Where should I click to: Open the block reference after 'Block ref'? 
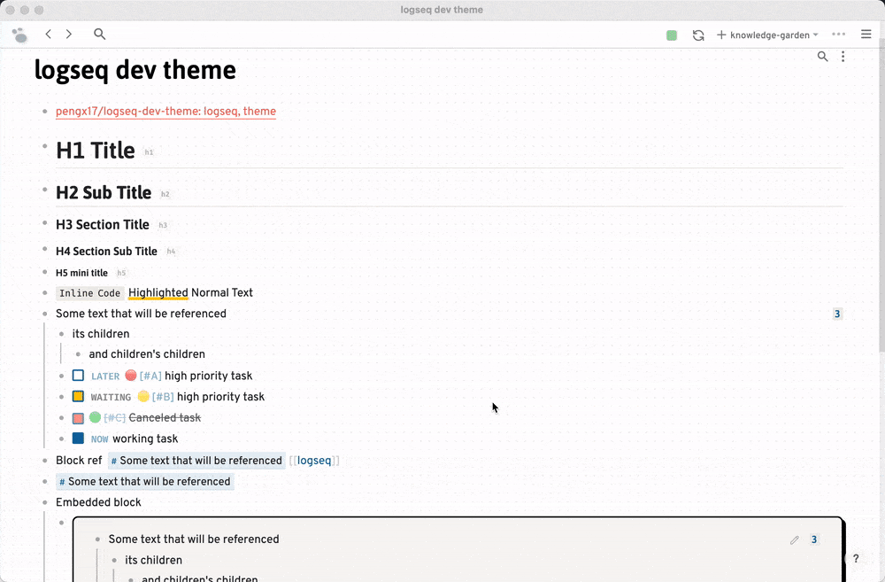[x=196, y=461]
